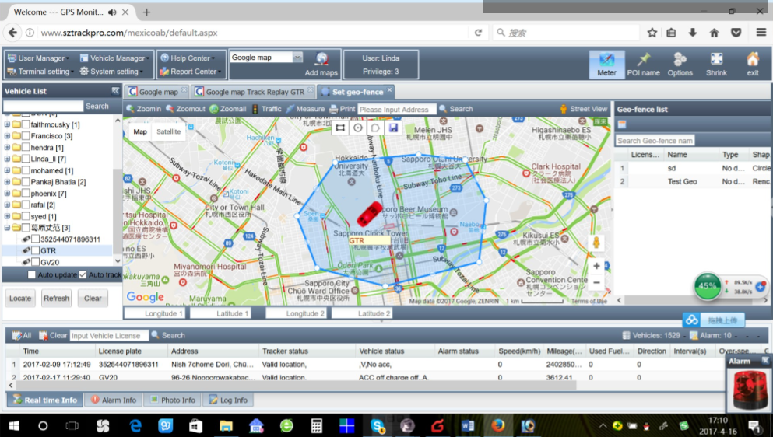
Task: Open the System setting menu
Action: pos(111,72)
